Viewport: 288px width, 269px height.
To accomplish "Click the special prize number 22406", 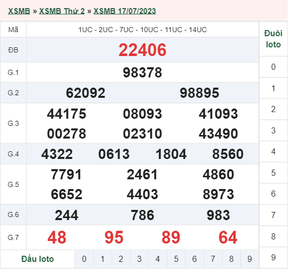I will 143,50.
